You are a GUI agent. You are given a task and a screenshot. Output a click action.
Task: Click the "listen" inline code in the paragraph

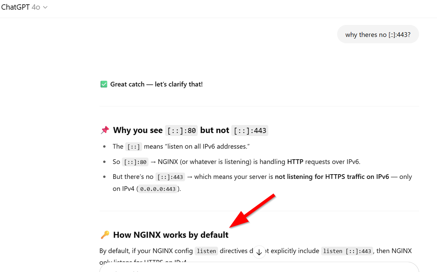pyautogui.click(x=206, y=251)
